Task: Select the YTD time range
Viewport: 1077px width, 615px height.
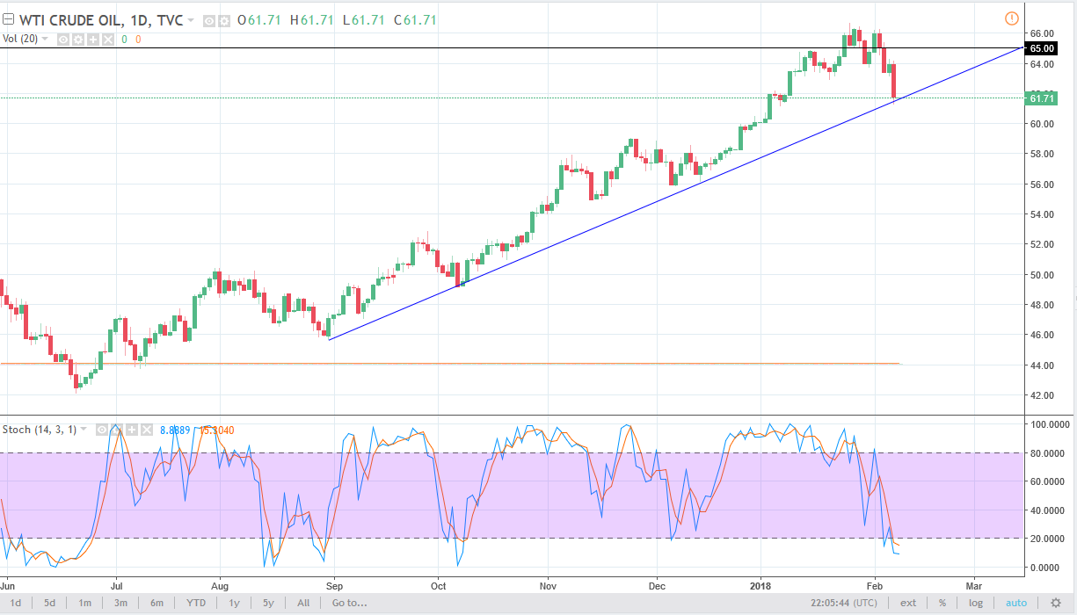Action: tap(197, 604)
